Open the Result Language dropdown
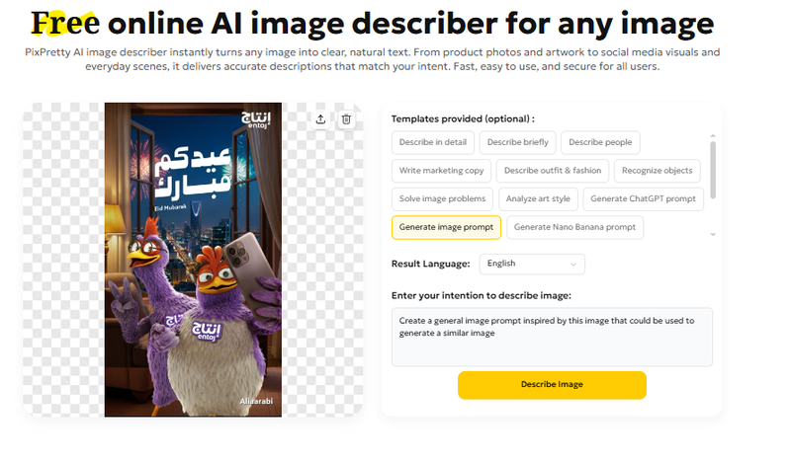Image resolution: width=791 pixels, height=463 pixels. (x=532, y=264)
